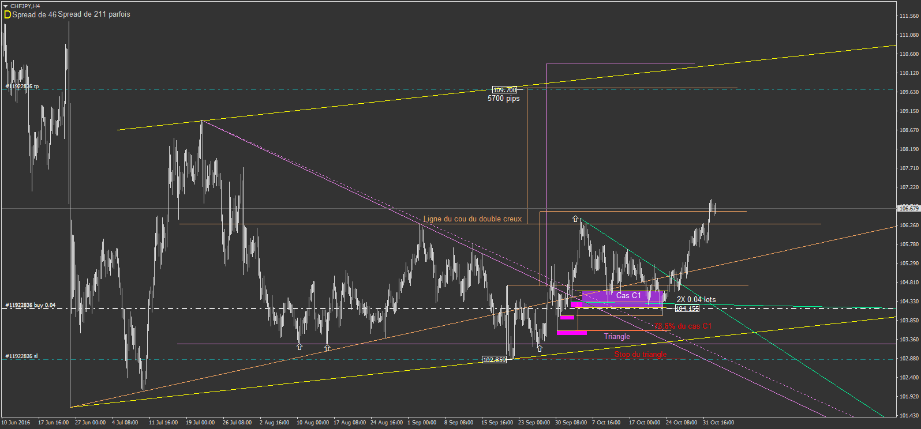This screenshot has width=921, height=429.
Task: Select the up arrow marker above the 106.26 peak
Action: [575, 219]
